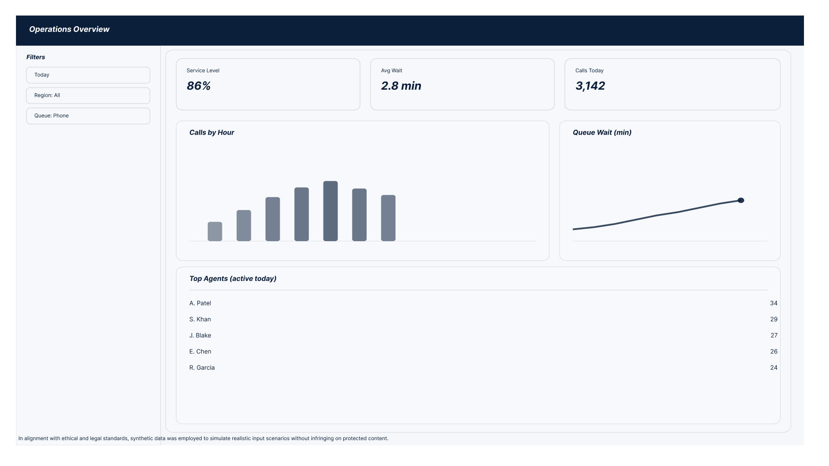Click the last bar in Calls by Hour
829x466 pixels.
pos(388,218)
